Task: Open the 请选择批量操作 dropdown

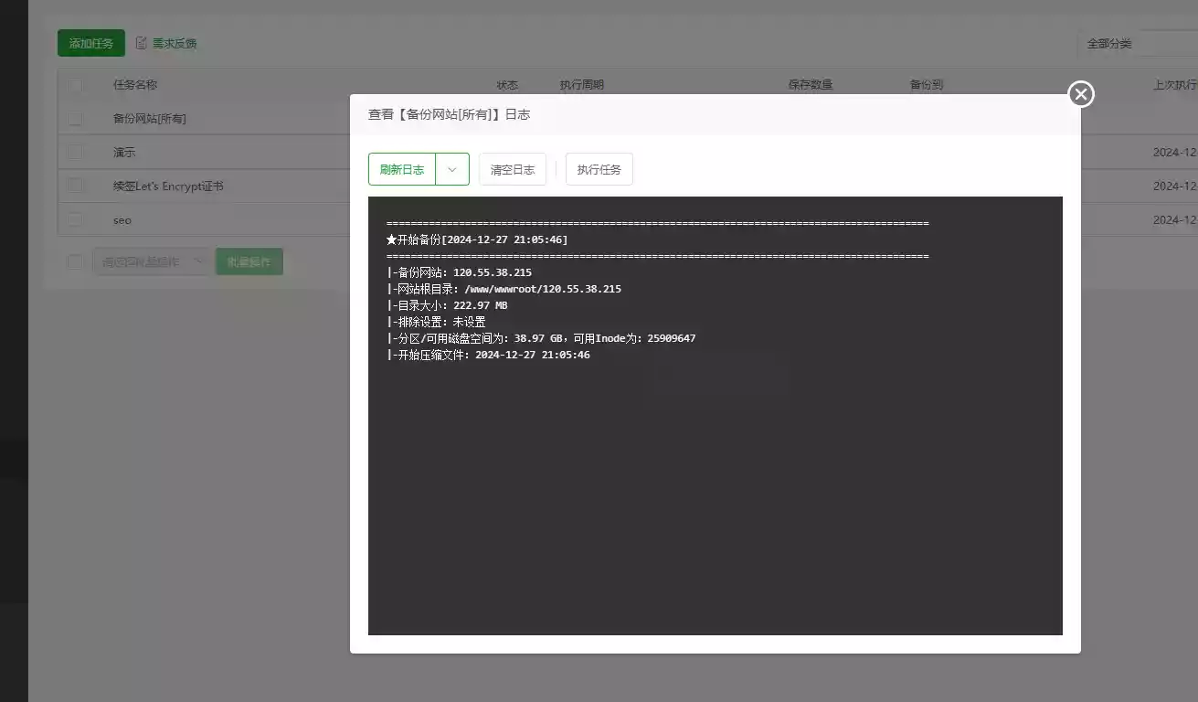Action: coord(151,262)
